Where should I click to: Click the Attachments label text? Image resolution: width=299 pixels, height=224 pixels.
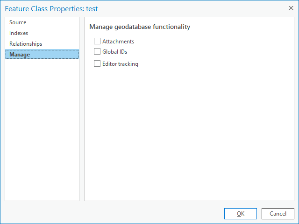[118, 42]
